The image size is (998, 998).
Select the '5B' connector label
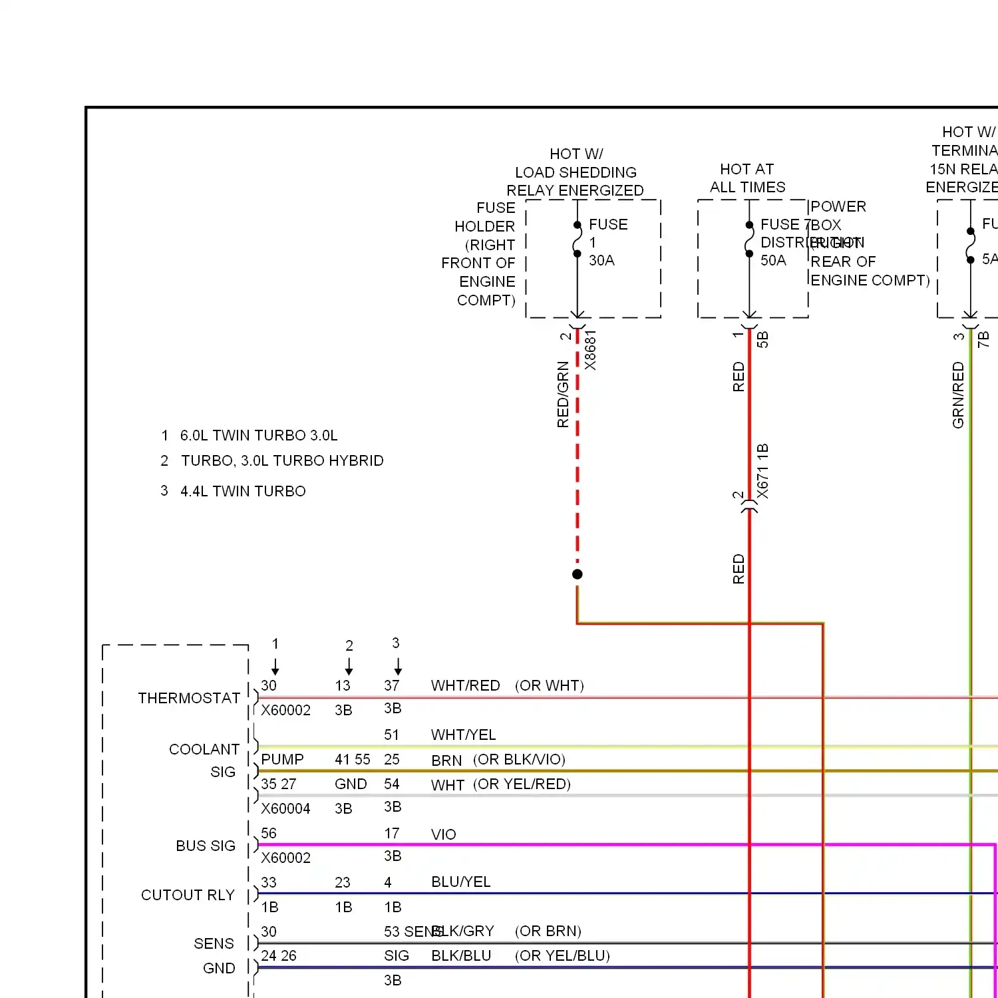[762, 339]
